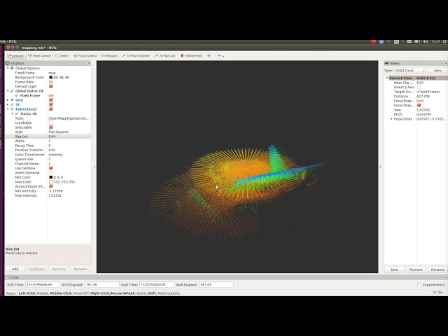The width and height of the screenshot is (448, 336).
Task: Expand the Grid display node
Action: [x=8, y=100]
